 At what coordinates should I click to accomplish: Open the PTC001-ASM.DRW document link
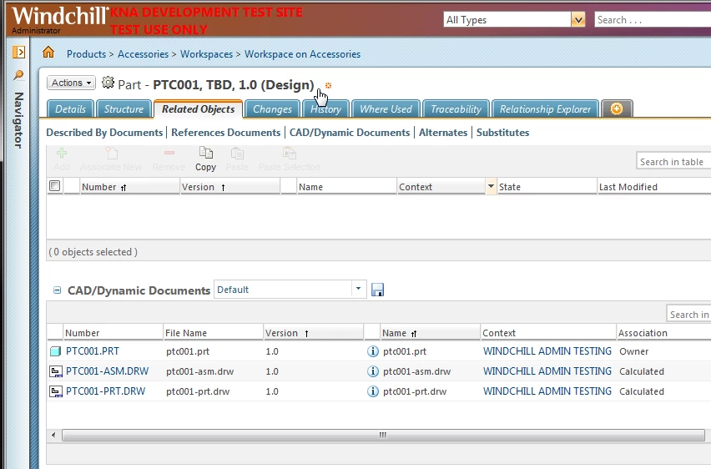(108, 371)
